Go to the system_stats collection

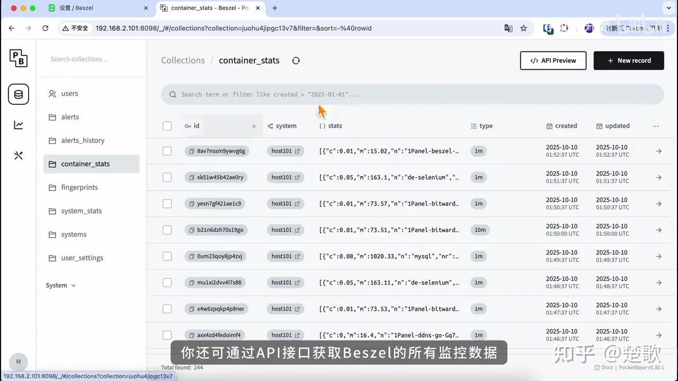pos(91,211)
